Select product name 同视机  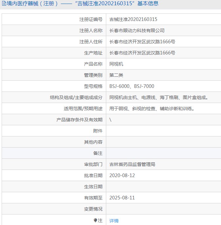116,64
